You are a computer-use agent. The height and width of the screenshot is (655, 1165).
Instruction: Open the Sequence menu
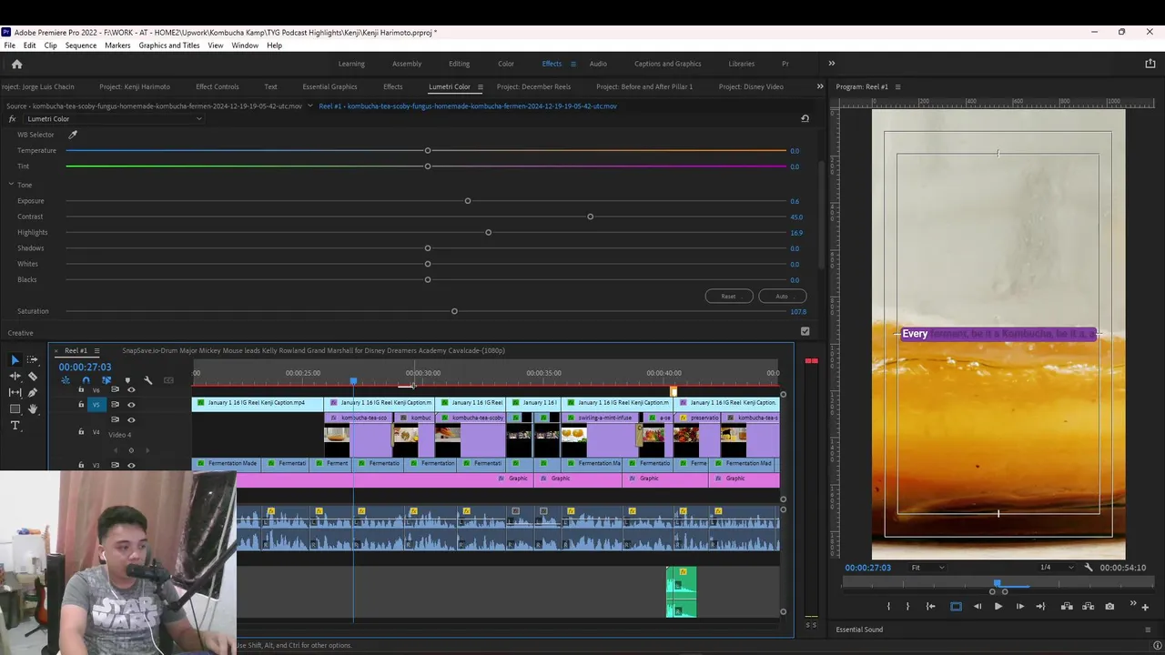click(x=81, y=45)
